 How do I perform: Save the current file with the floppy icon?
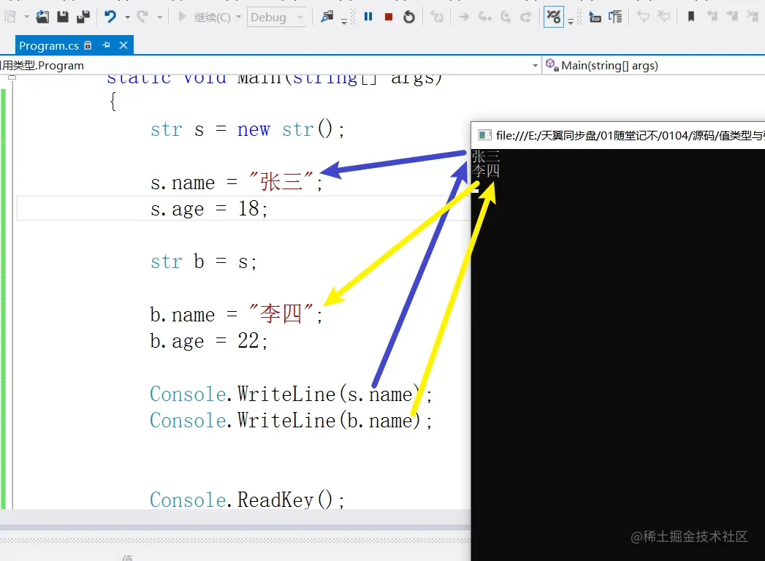(63, 17)
